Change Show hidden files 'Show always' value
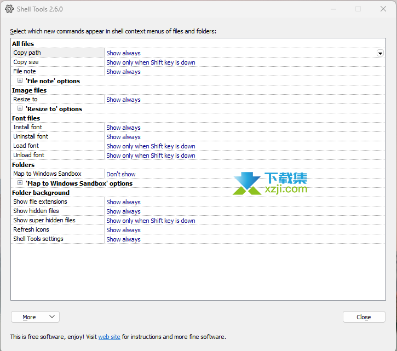397x351 pixels. 123,211
